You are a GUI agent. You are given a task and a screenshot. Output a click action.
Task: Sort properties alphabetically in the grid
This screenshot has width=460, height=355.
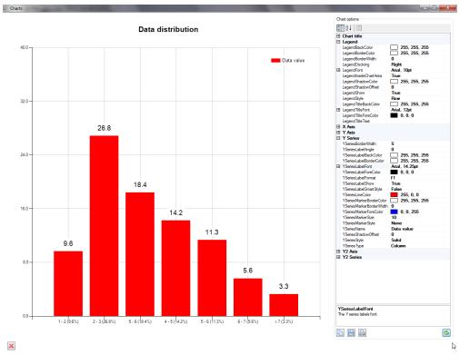[349, 28]
